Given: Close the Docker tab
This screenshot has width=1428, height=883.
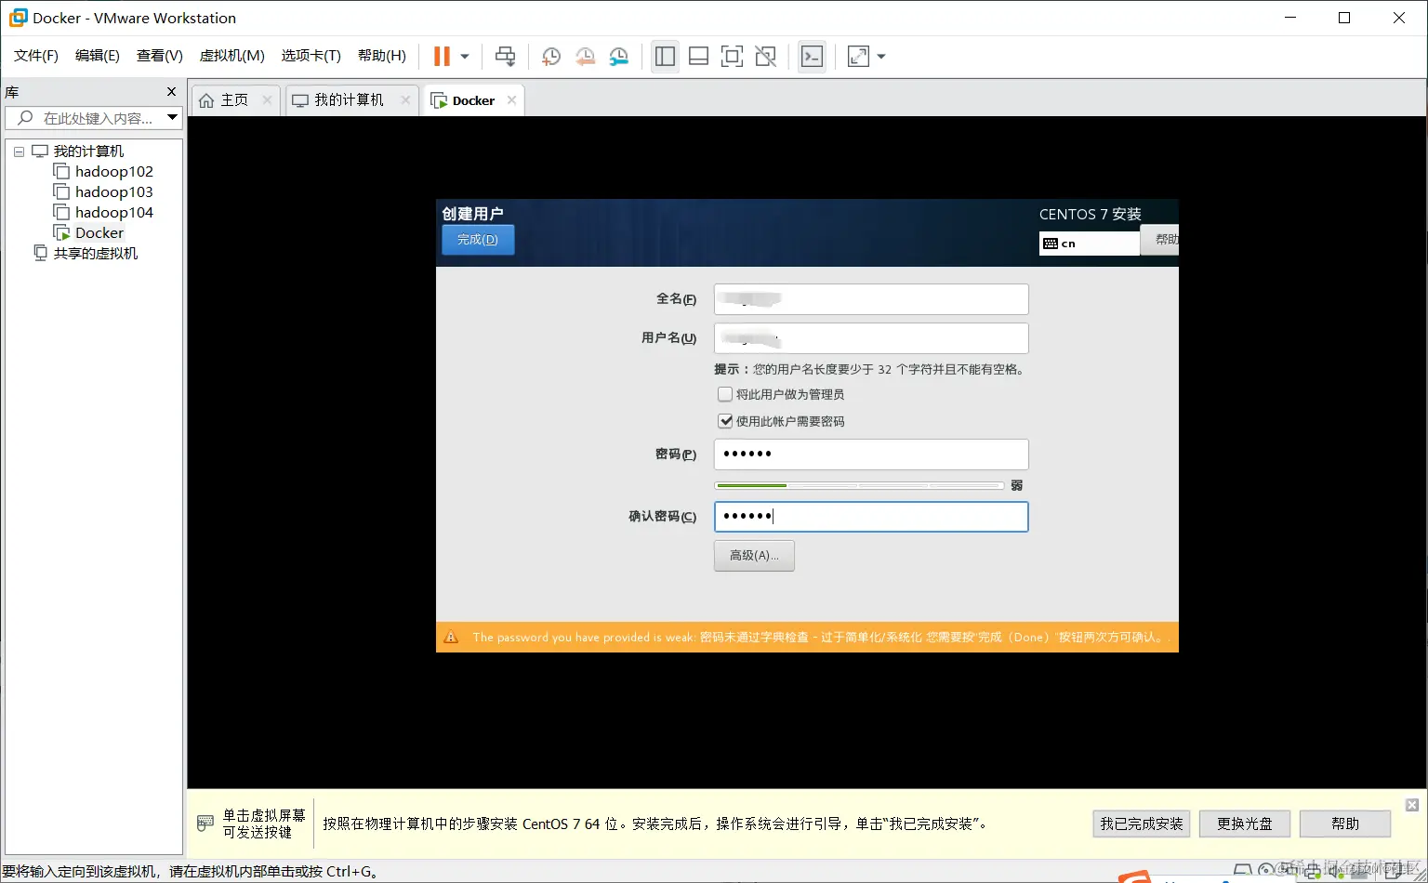Looking at the screenshot, I should (x=511, y=100).
